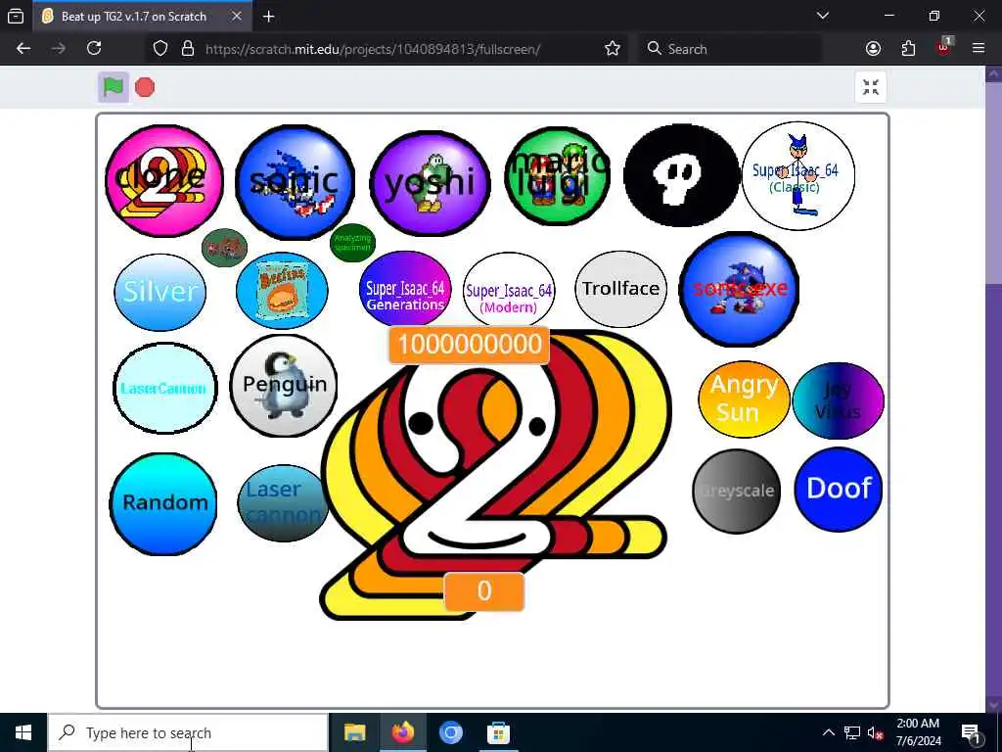Choose the Greyscale button
Screen dimensions: 1002x752
coord(737,492)
